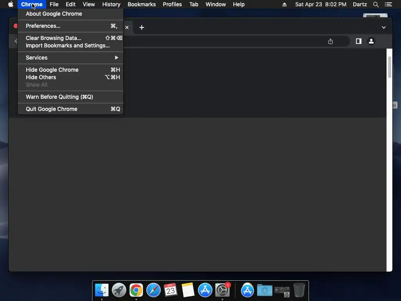
Task: Open the Window menu
Action: coord(216,4)
